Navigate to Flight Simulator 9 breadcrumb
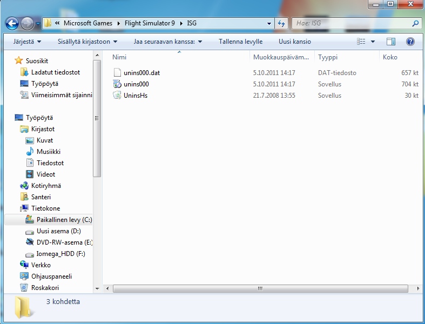The width and height of the screenshot is (425, 324). tap(150, 23)
